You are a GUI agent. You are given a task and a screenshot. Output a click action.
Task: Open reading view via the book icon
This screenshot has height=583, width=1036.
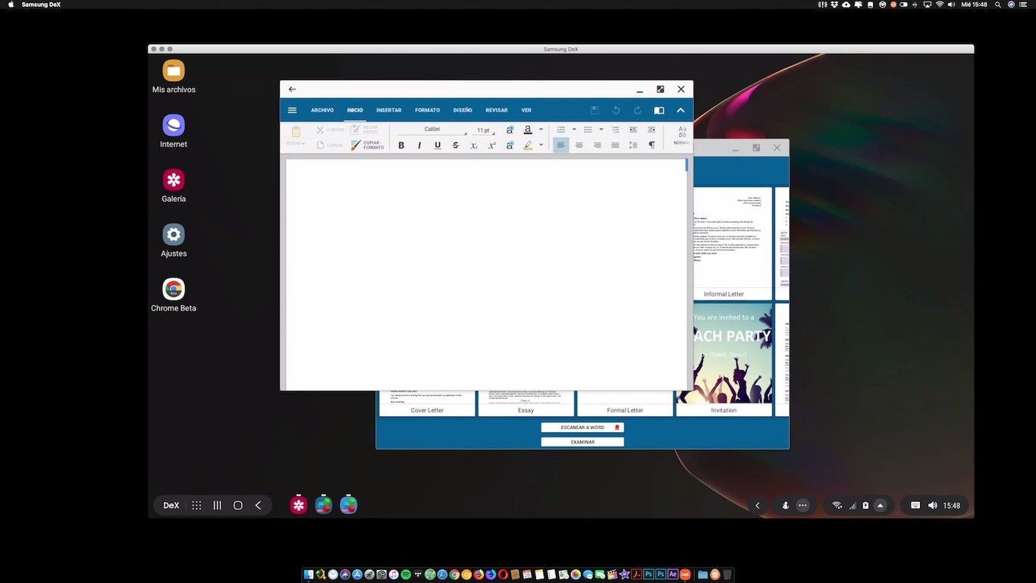click(x=659, y=110)
